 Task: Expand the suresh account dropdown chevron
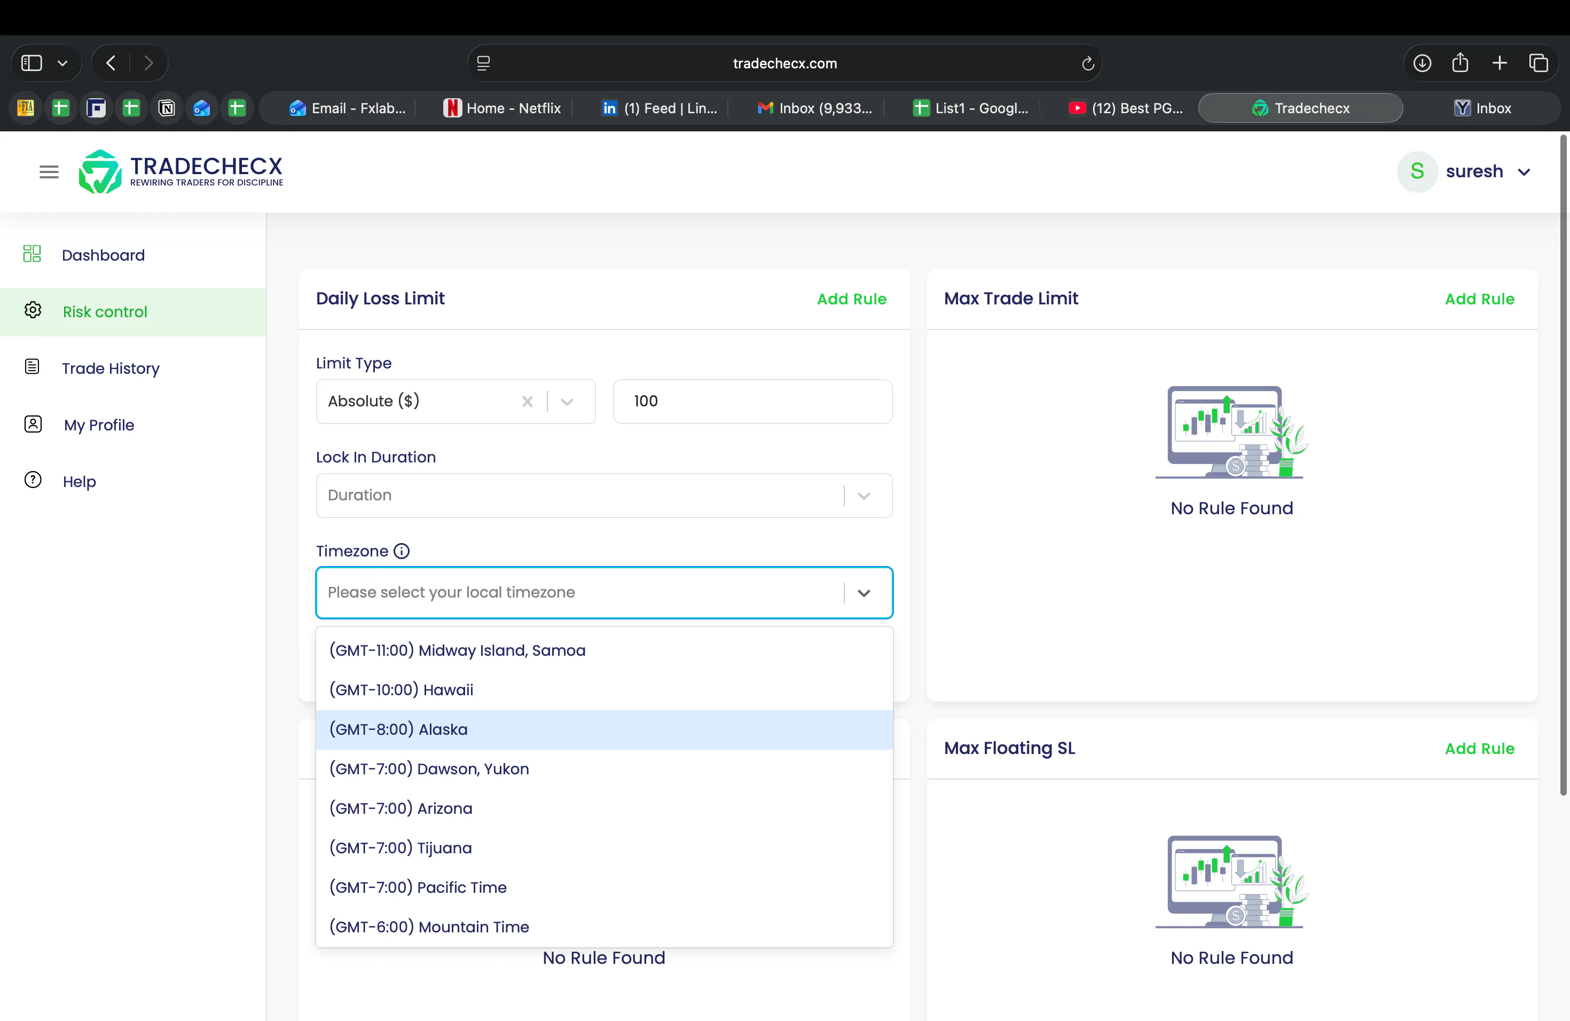coord(1524,172)
